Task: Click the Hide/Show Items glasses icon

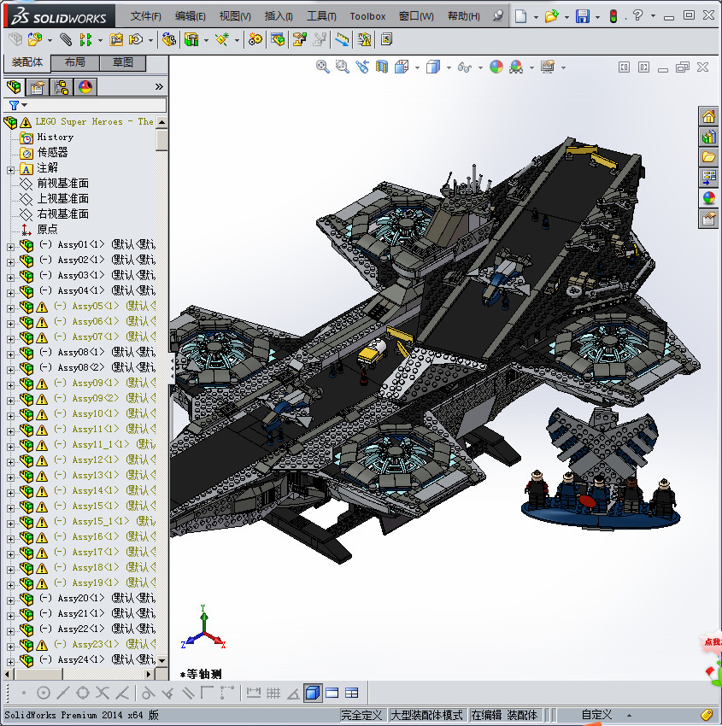Action: (465, 67)
